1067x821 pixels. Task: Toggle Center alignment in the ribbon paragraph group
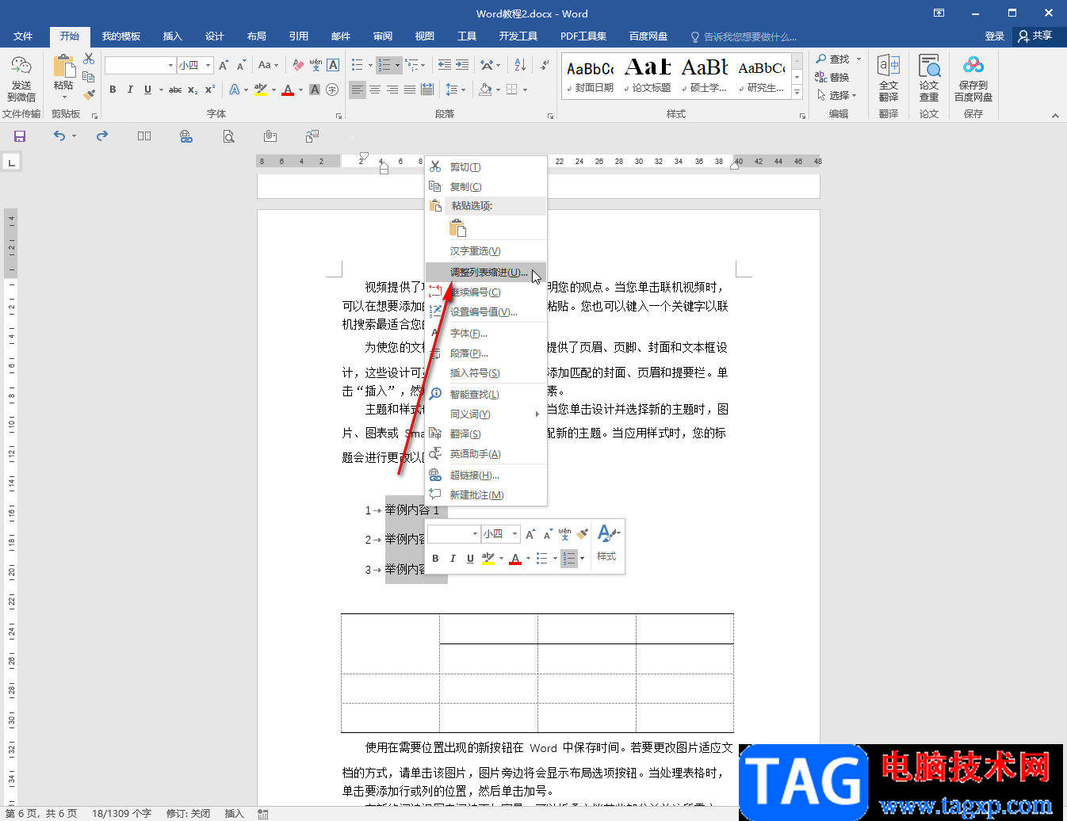coord(375,90)
